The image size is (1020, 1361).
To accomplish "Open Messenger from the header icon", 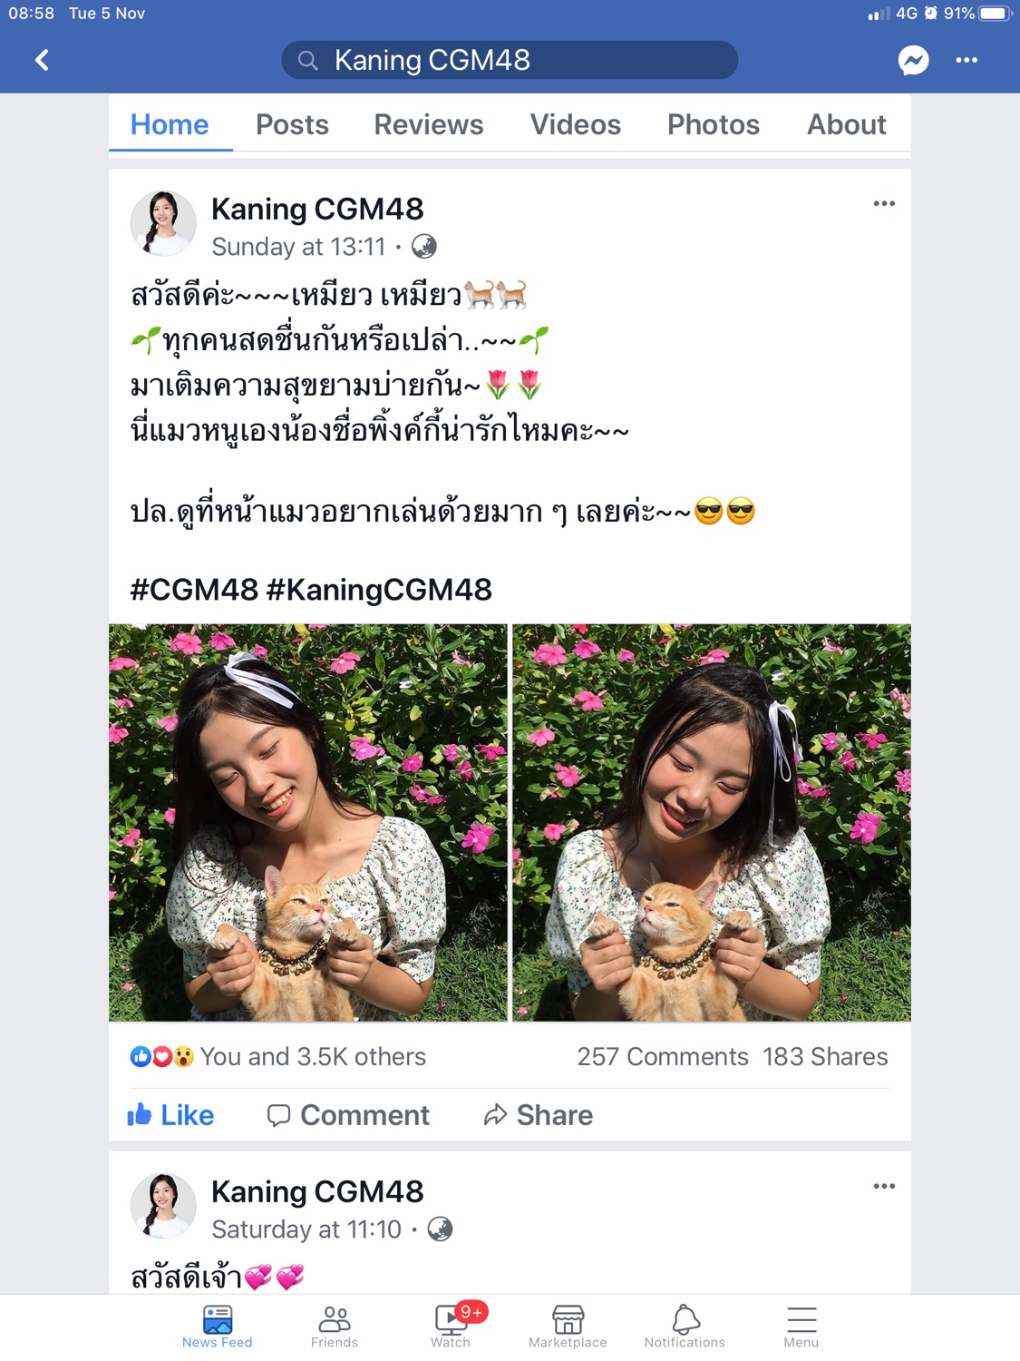I will [x=913, y=61].
